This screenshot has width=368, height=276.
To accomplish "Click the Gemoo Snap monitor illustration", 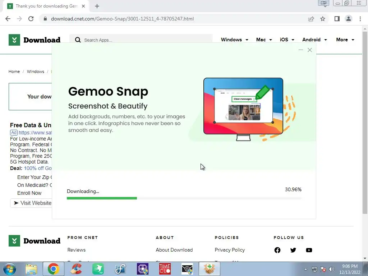I will pyautogui.click(x=243, y=109).
